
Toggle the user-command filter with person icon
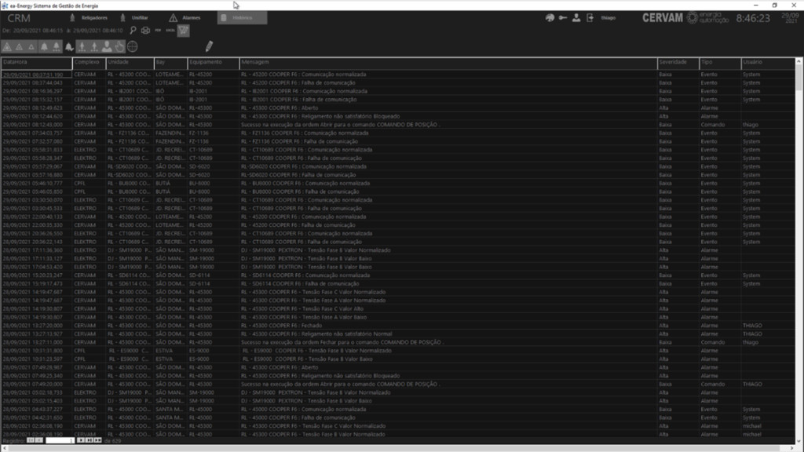pos(107,46)
